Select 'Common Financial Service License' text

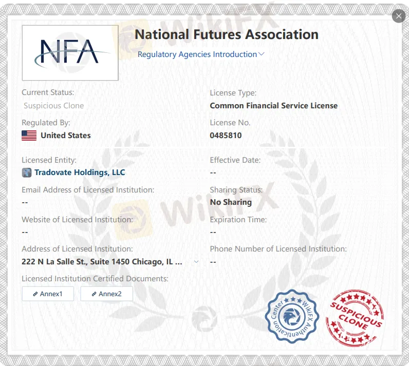[x=274, y=106]
